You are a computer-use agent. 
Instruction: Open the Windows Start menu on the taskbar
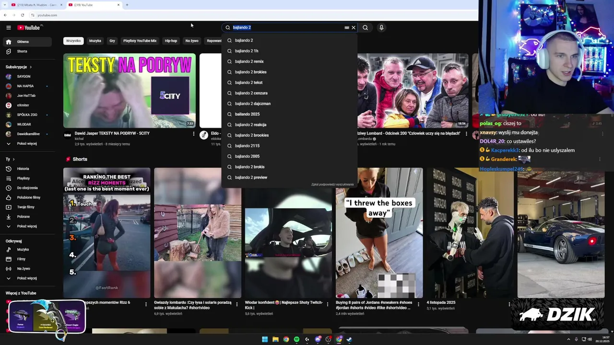265,339
